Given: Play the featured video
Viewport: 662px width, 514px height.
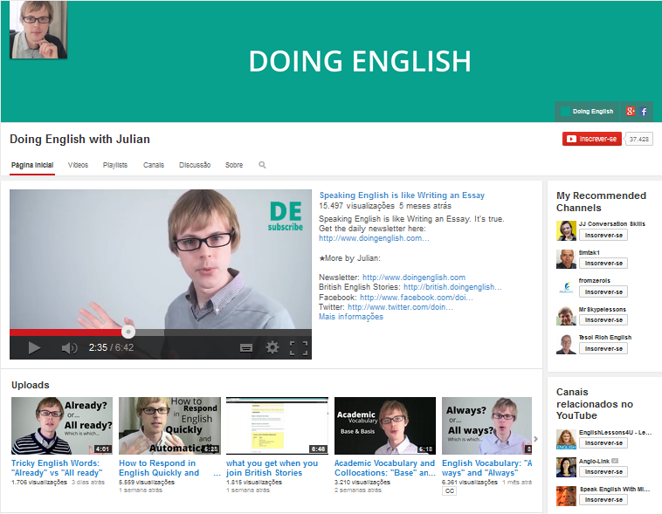Looking at the screenshot, I should tap(34, 347).
